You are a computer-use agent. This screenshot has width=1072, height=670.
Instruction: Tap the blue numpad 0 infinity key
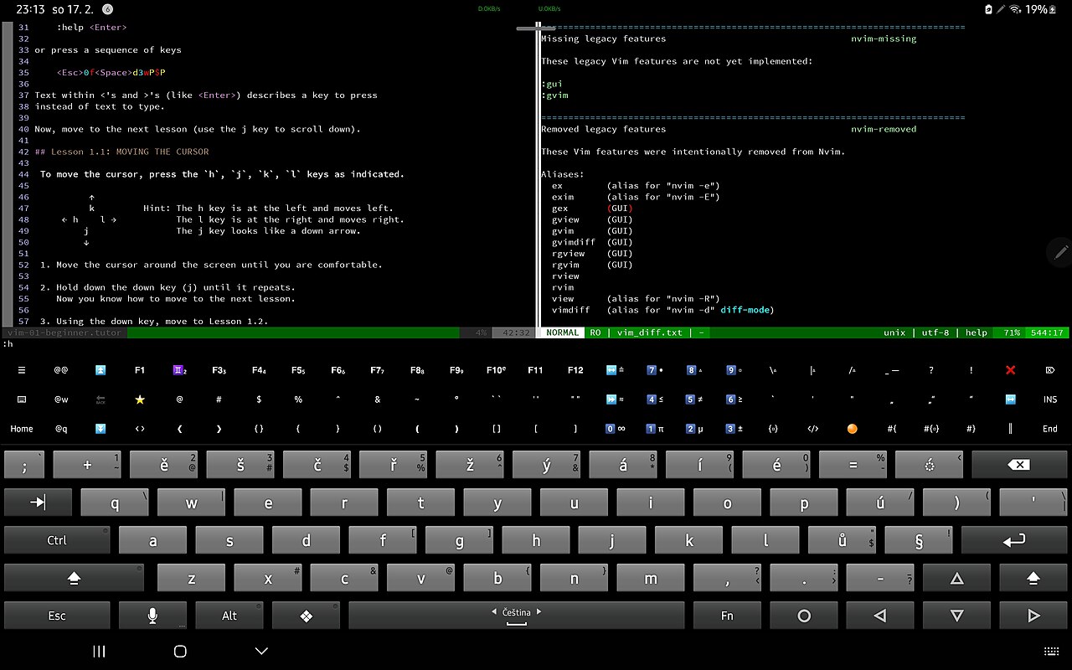coord(616,429)
